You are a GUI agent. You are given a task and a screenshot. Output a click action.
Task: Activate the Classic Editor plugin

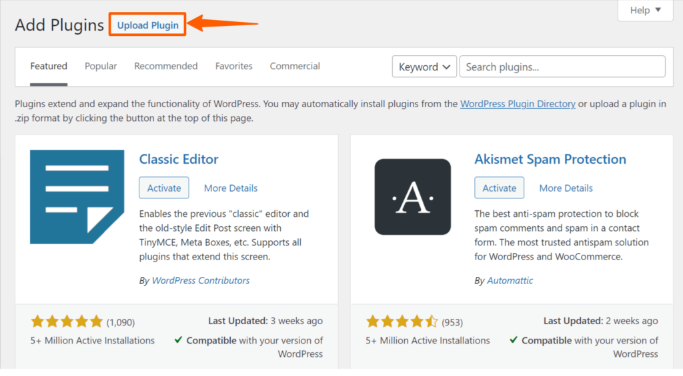(x=164, y=188)
